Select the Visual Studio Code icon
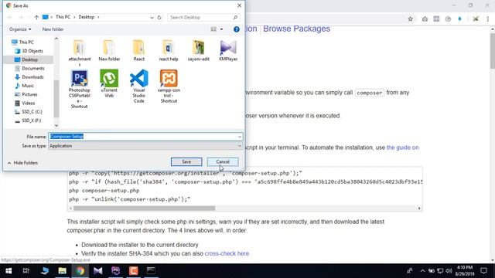Image resolution: width=495 pixels, height=278 pixels. [139, 78]
